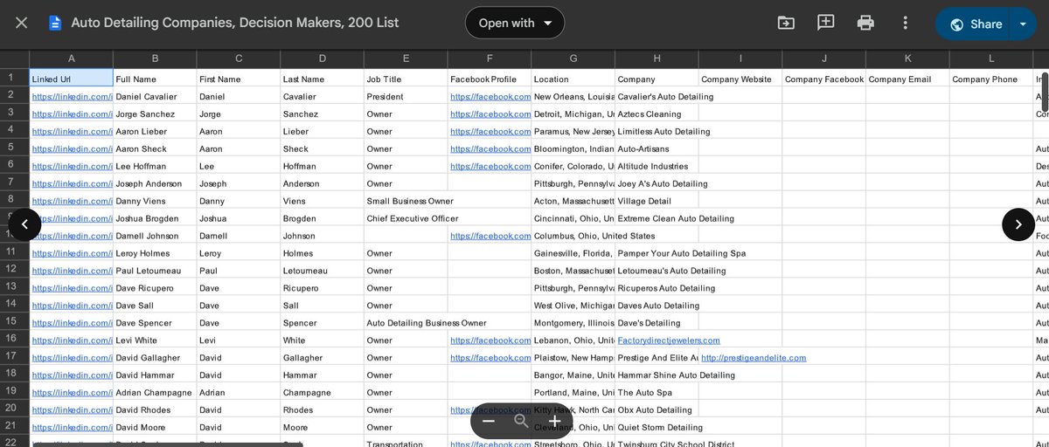The image size is (1049, 447).
Task: Click the move to Drive folder icon
Action: click(786, 23)
